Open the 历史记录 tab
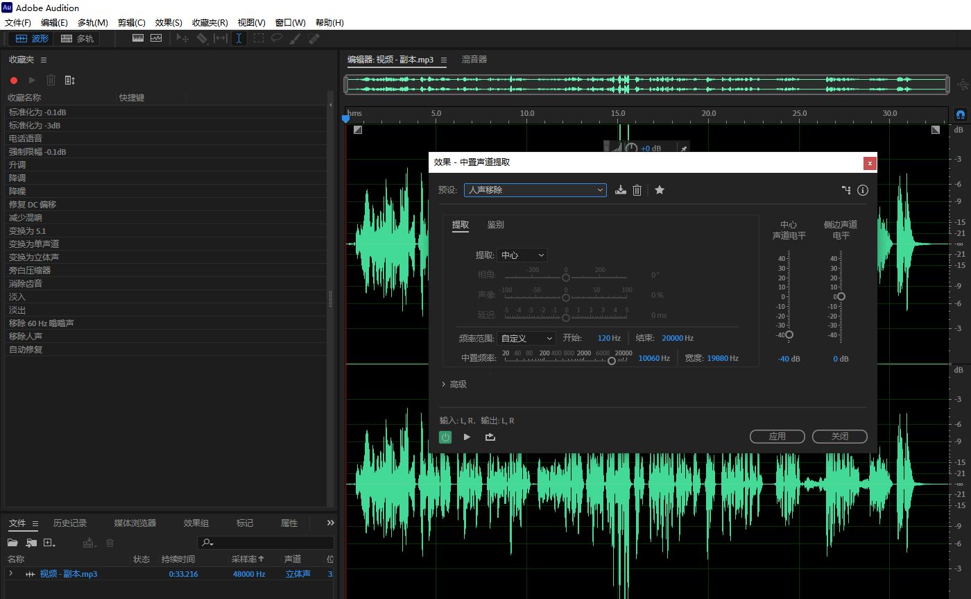The width and height of the screenshot is (971, 599). click(x=70, y=523)
